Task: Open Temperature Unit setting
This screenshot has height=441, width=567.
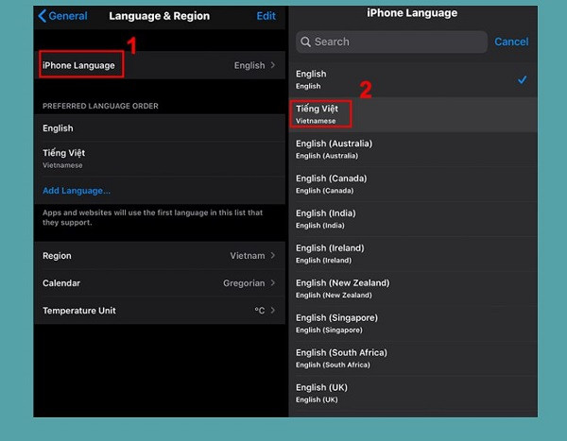Action: pyautogui.click(x=160, y=311)
